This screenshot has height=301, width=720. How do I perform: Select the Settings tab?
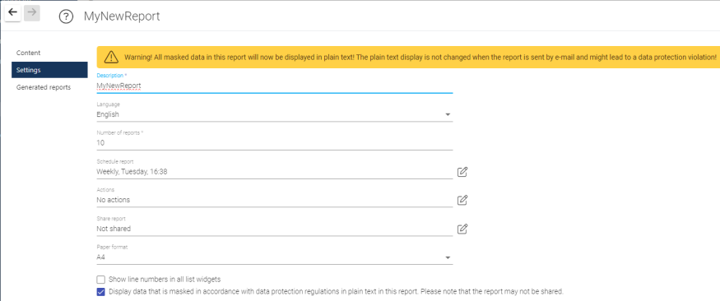tap(49, 70)
